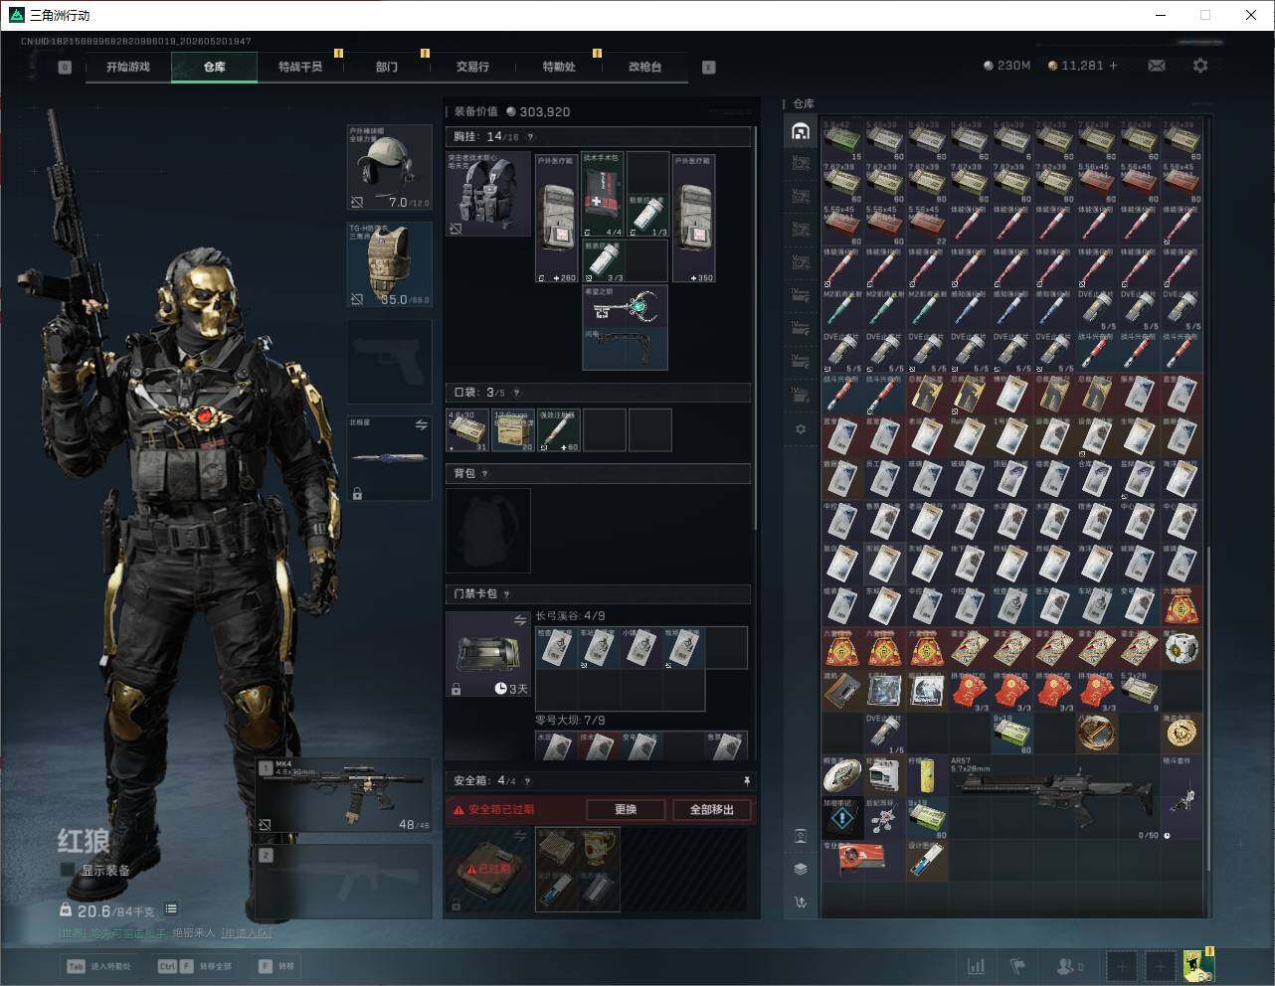Open the settings gear in top bar
Image resolution: width=1275 pixels, height=986 pixels.
pyautogui.click(x=1200, y=66)
